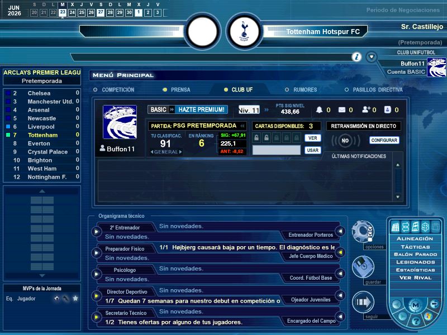The width and height of the screenshot is (447, 335).
Task: Click the round M main menu button
Action: pos(415,305)
